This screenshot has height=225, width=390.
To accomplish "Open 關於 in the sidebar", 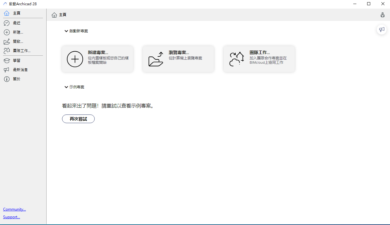I will click(23, 79).
